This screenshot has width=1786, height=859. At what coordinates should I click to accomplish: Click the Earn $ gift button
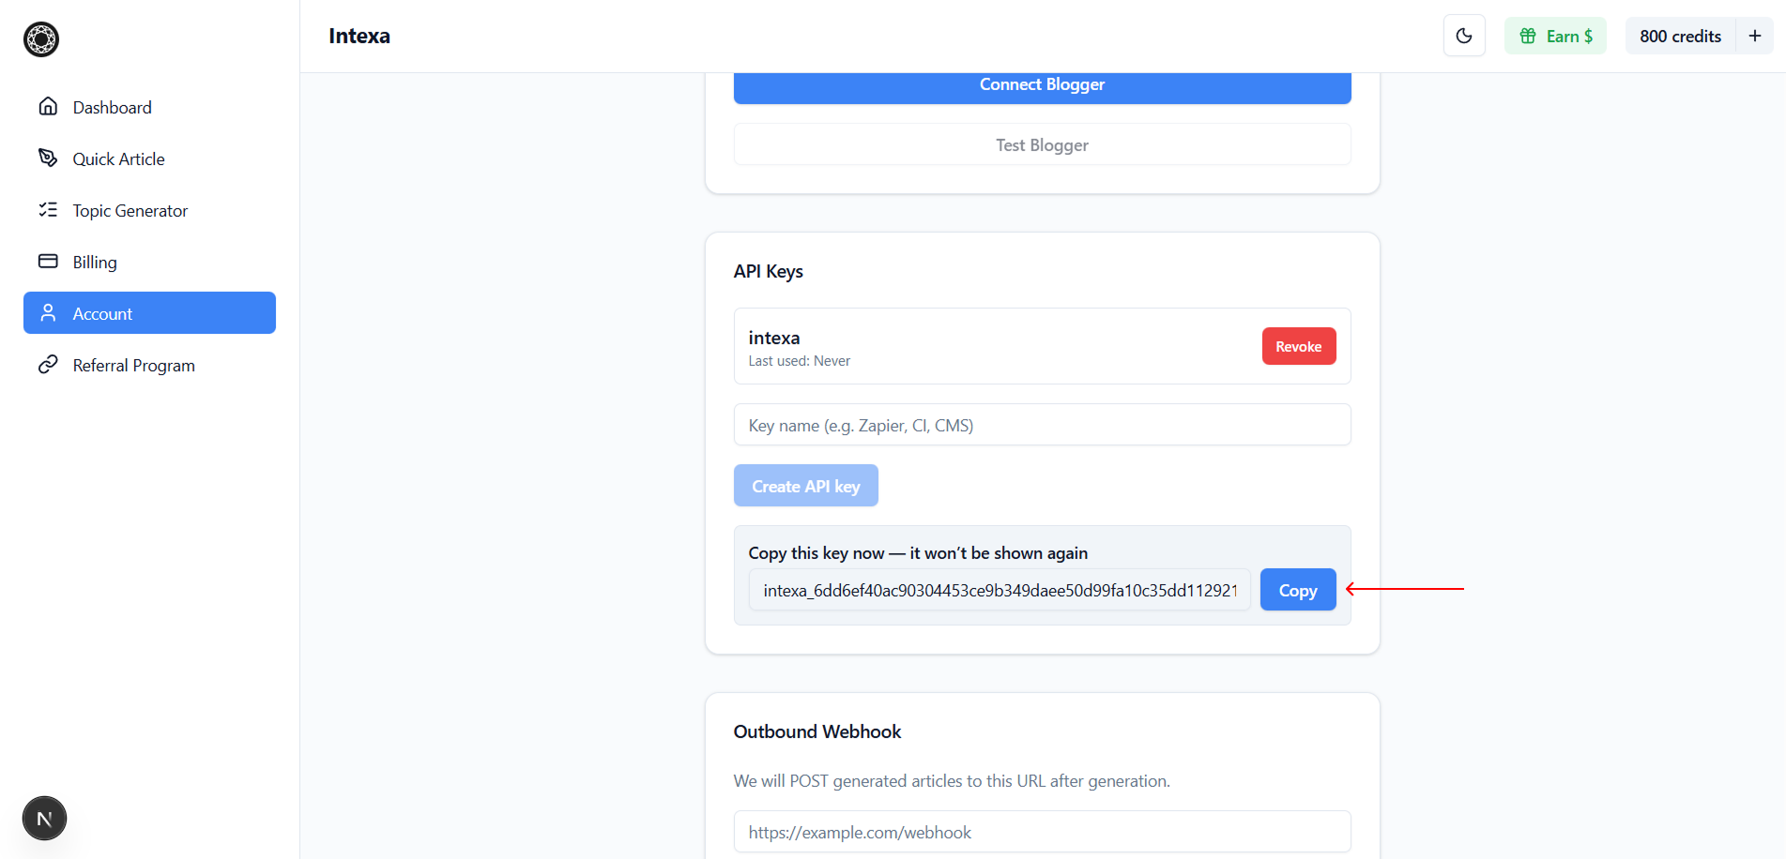click(1555, 37)
